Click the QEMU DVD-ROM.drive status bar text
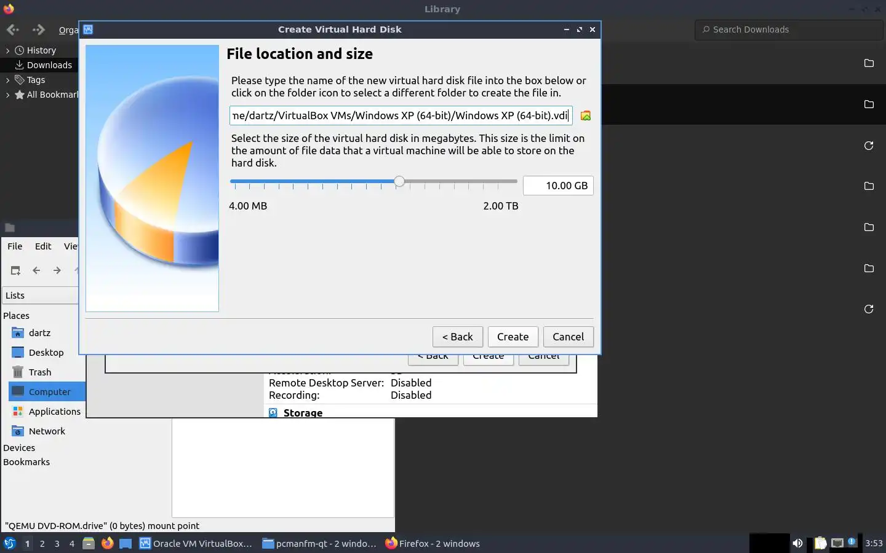Image resolution: width=886 pixels, height=553 pixels. [x=102, y=526]
